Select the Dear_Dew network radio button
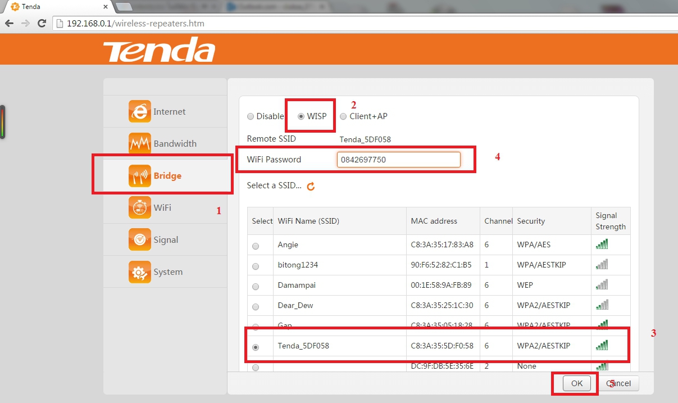This screenshot has width=678, height=403. (x=256, y=307)
